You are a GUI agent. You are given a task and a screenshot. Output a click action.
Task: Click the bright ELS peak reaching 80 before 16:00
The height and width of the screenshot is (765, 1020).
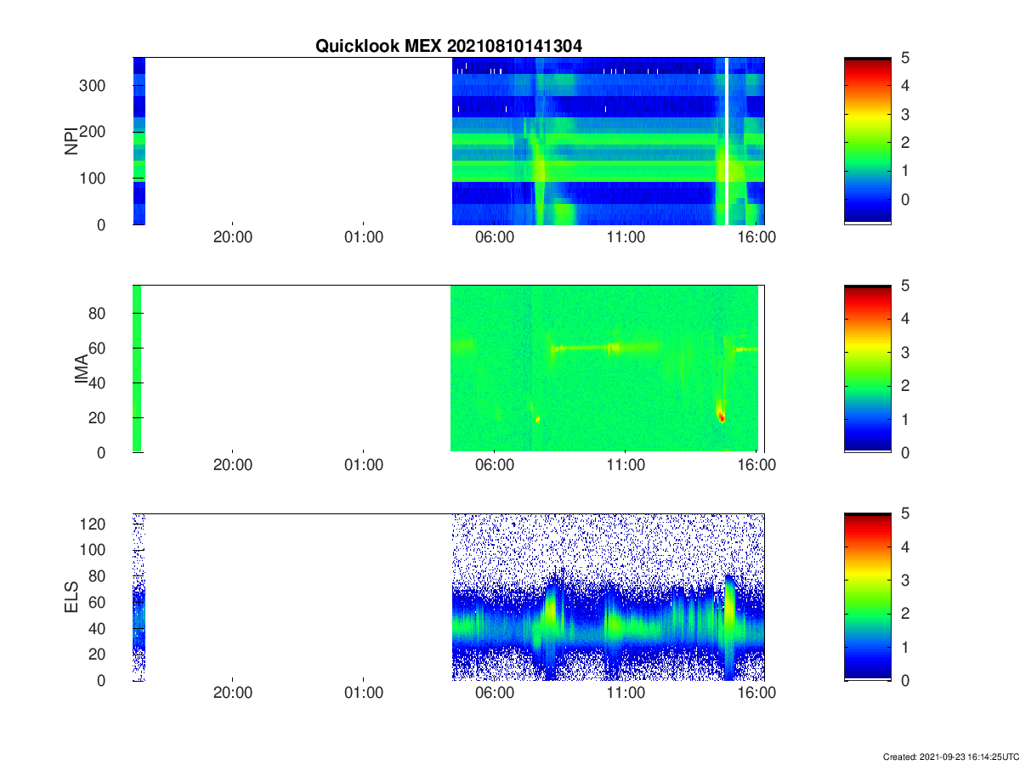coord(729,608)
